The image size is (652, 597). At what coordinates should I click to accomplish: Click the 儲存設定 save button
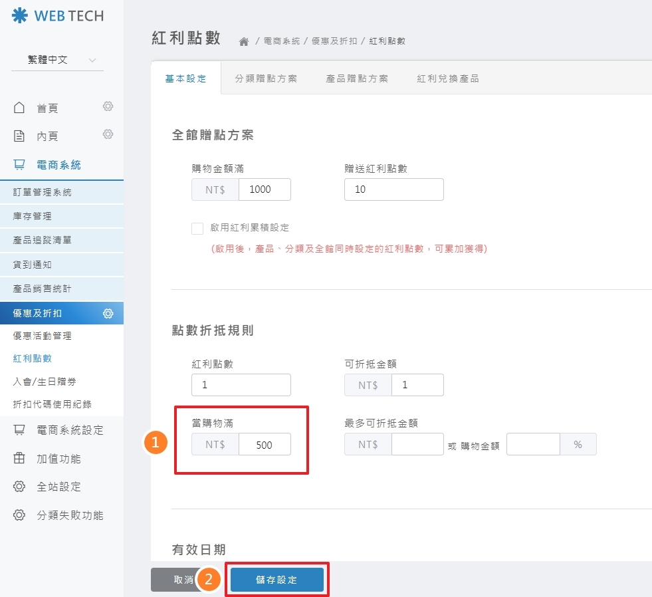pos(276,578)
